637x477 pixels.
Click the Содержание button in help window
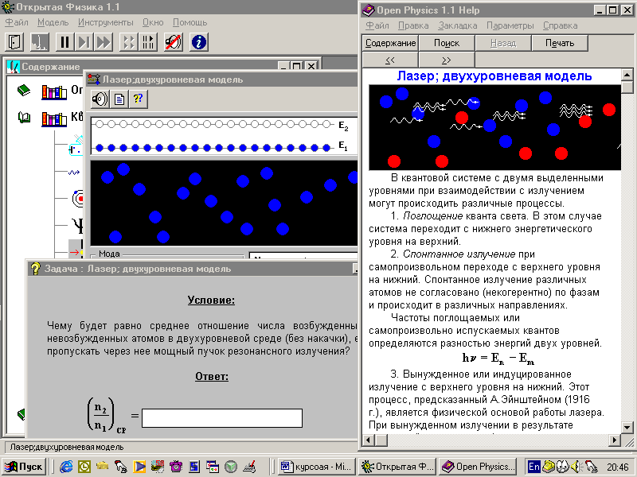(390, 43)
